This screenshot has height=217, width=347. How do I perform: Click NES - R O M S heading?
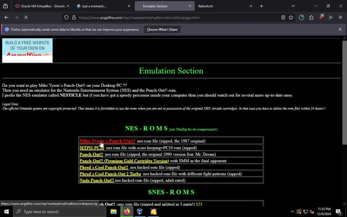(146, 128)
